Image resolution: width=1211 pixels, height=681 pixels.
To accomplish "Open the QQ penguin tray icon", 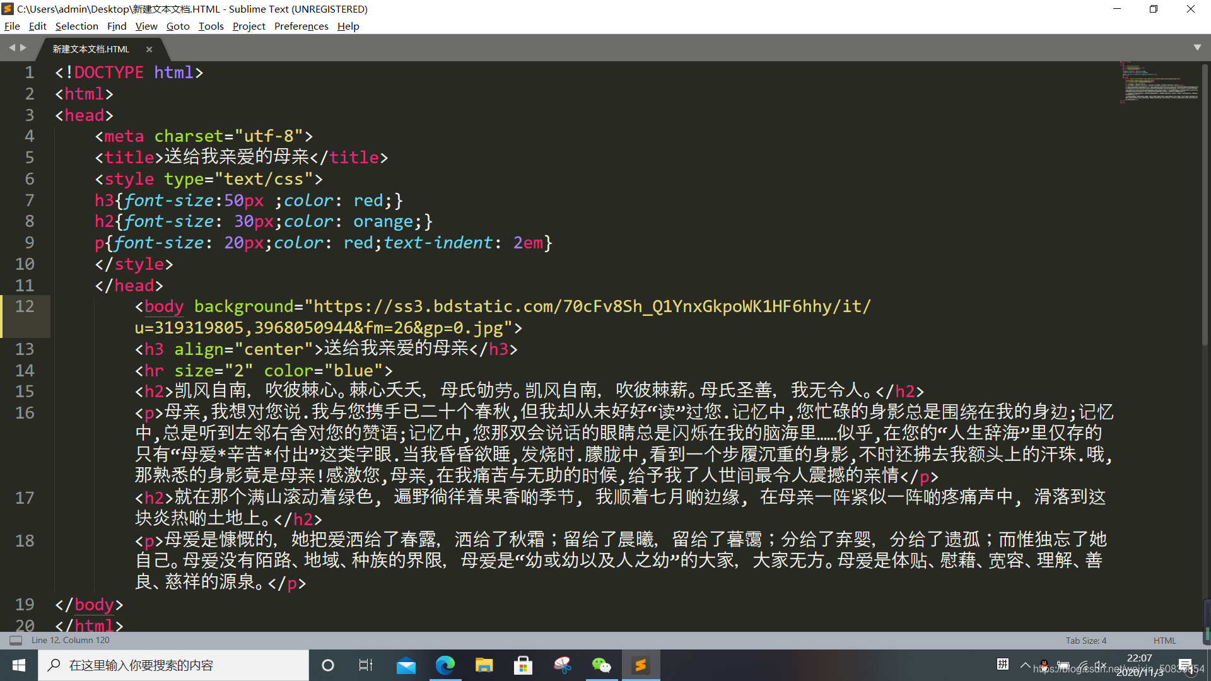I will [x=1044, y=665].
